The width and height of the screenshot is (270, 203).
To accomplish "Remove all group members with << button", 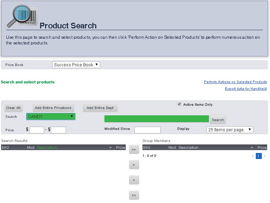I will click(x=134, y=195).
